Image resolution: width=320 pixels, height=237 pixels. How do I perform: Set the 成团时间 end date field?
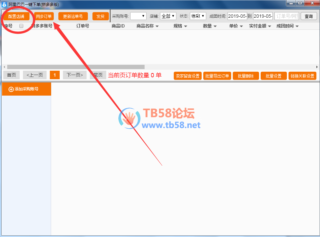tap(263, 16)
